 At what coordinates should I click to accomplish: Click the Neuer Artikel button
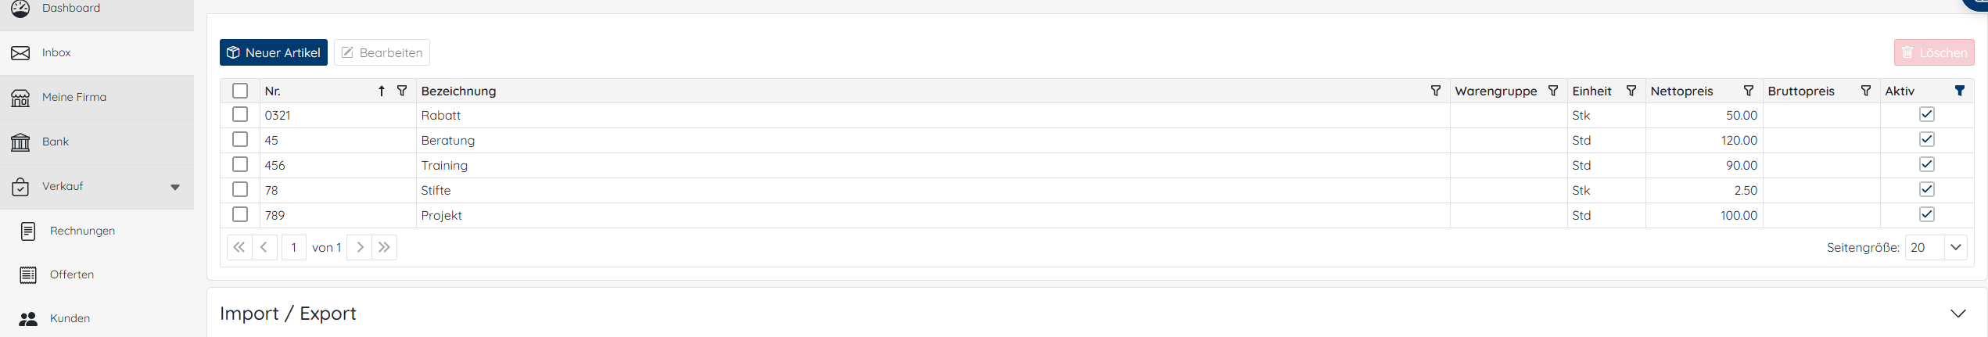[x=274, y=52]
